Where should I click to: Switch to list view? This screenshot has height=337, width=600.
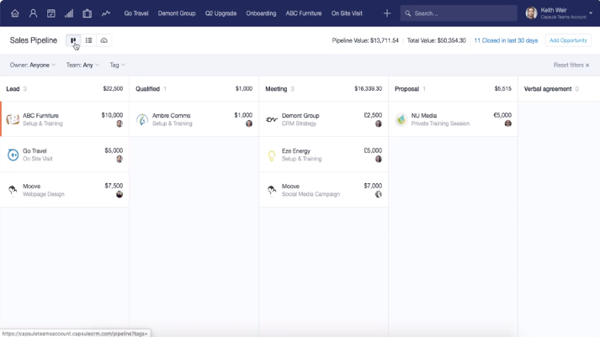[x=88, y=40]
